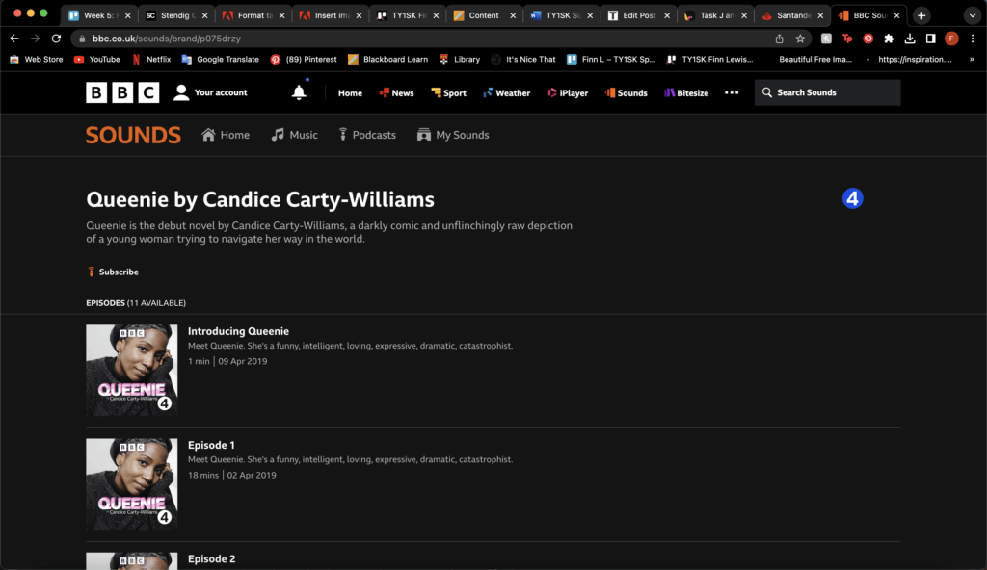Click the "EPISODES (11 AVAILABLE)" heading
The image size is (987, 570).
coord(136,303)
